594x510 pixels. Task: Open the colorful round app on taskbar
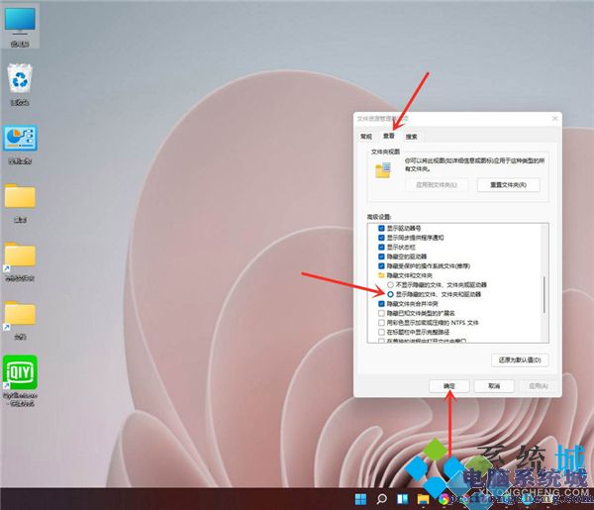[x=444, y=499]
